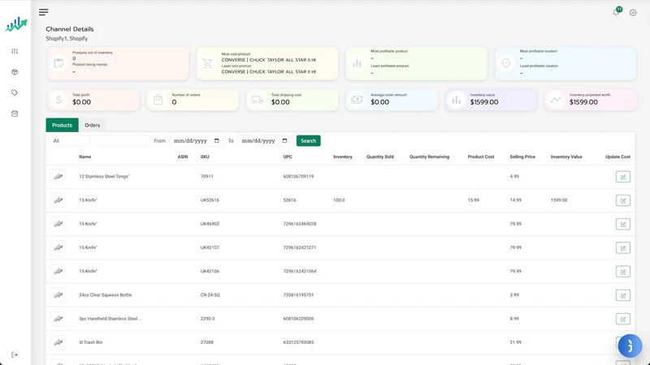Switch to the Orders tab
This screenshot has height=365, width=650.
[92, 125]
